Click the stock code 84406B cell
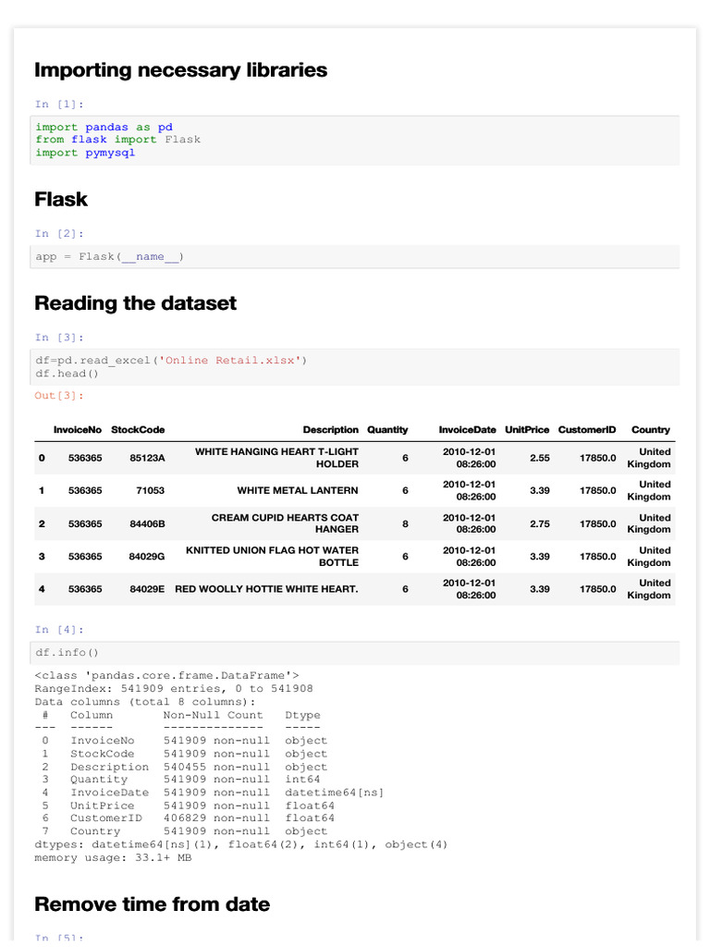Image resolution: width=710 pixels, height=947 pixels. pyautogui.click(x=147, y=523)
